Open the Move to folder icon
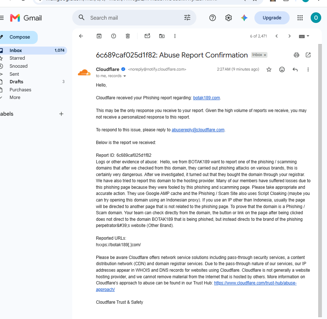327x319 pixels. pyautogui.click(x=162, y=36)
